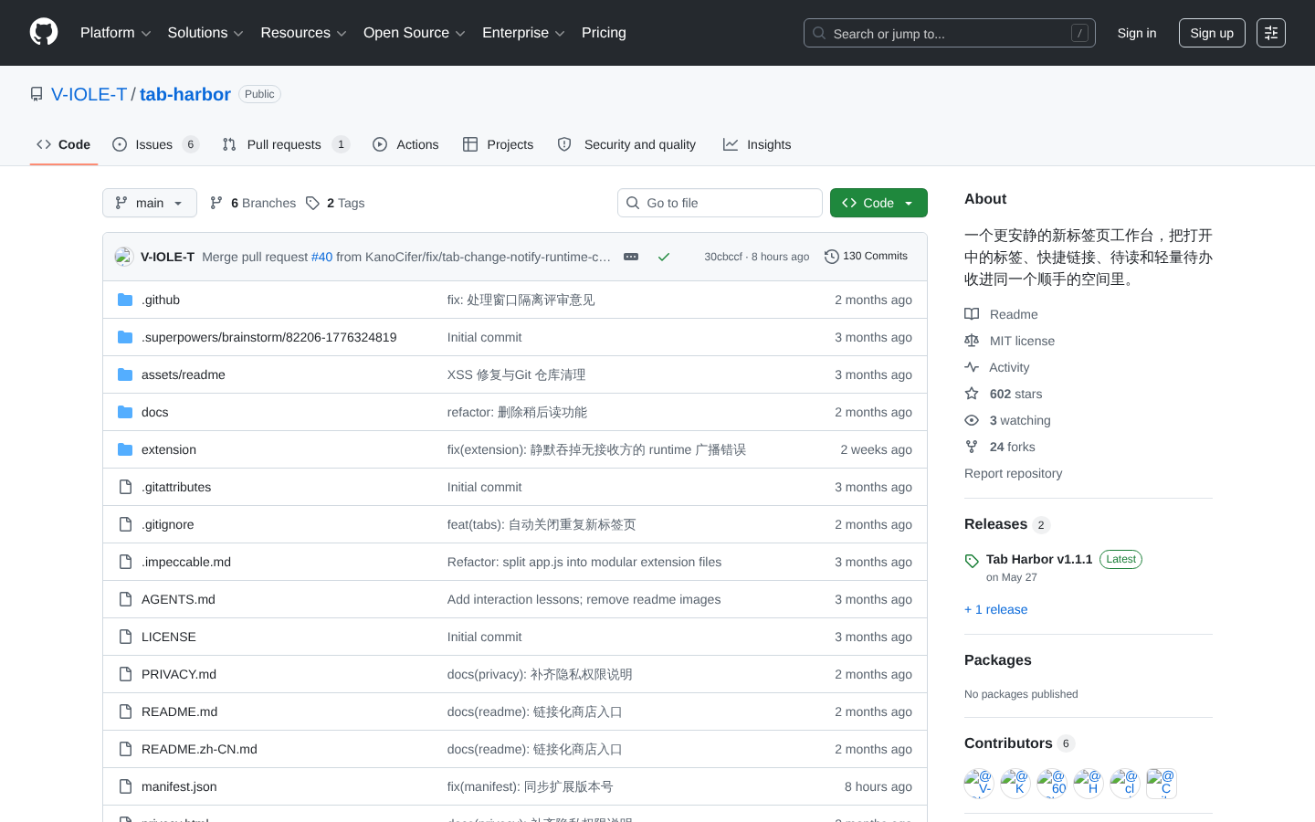Open the .impeccable.md file
The height and width of the screenshot is (822, 1315).
pyautogui.click(x=186, y=562)
